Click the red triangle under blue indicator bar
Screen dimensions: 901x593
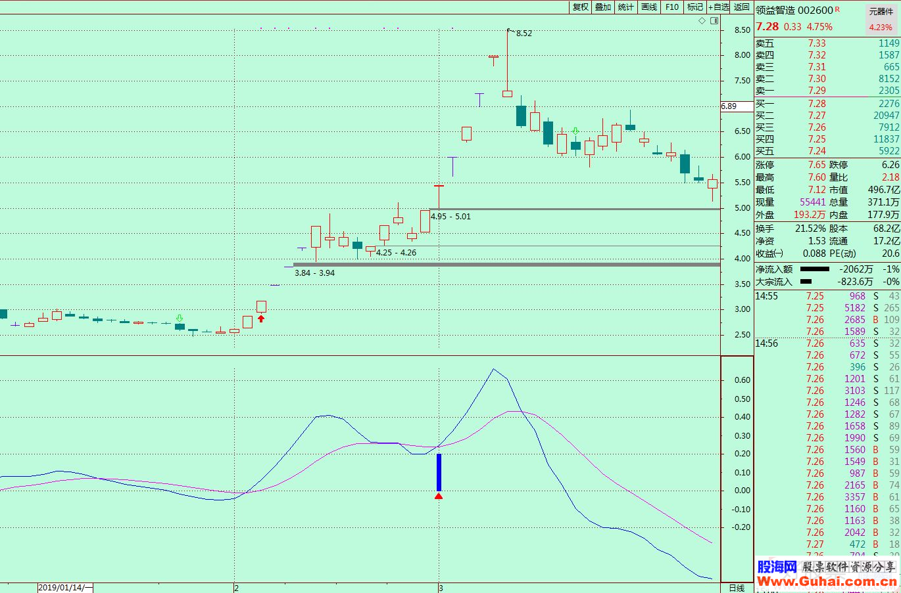click(x=439, y=496)
